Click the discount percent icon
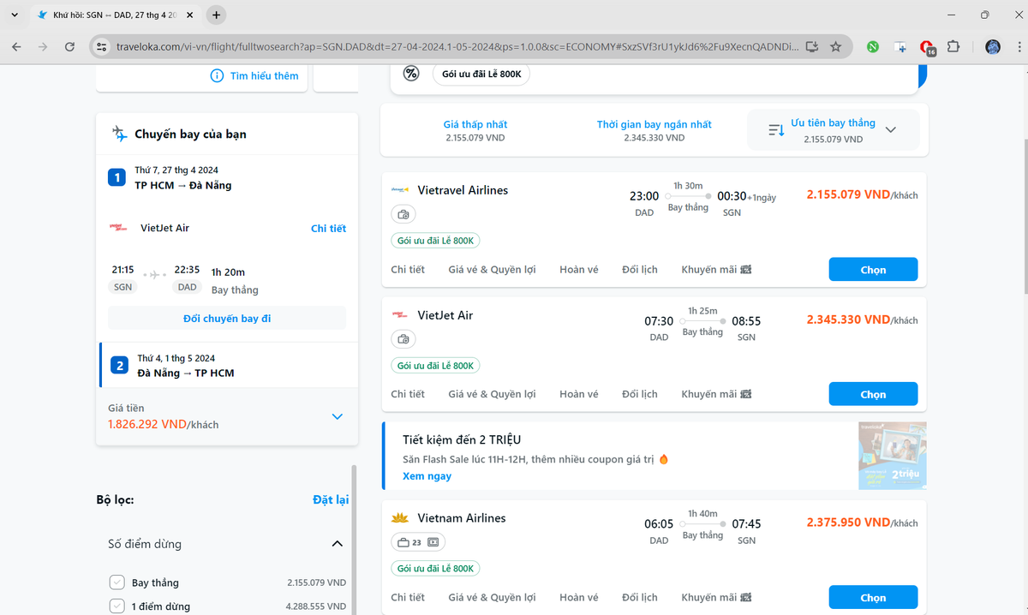The image size is (1028, 615). pyautogui.click(x=411, y=74)
